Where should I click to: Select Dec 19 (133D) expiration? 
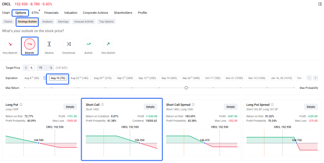(x=257, y=78)
